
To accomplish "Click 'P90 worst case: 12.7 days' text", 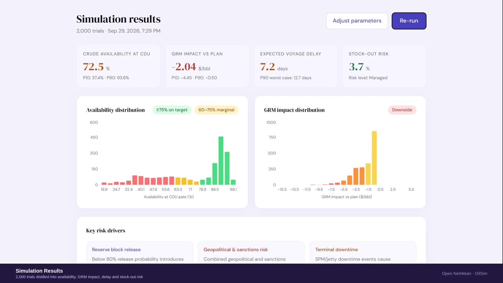I will (286, 78).
